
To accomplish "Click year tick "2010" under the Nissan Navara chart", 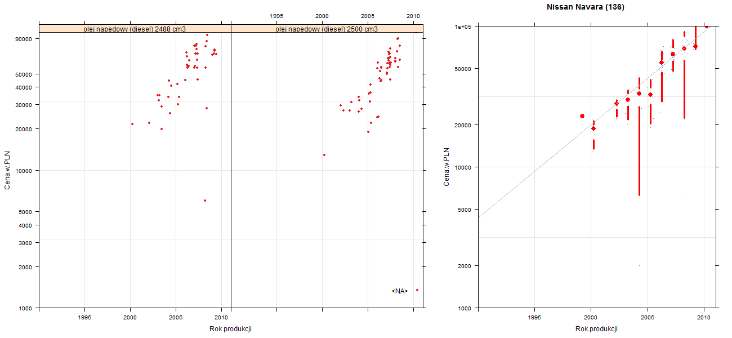I will click(x=704, y=318).
